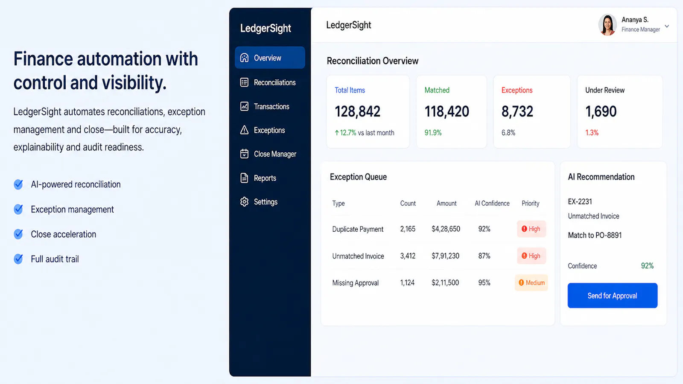Click the Transactions chart icon
The height and width of the screenshot is (384, 683).
pos(244,106)
